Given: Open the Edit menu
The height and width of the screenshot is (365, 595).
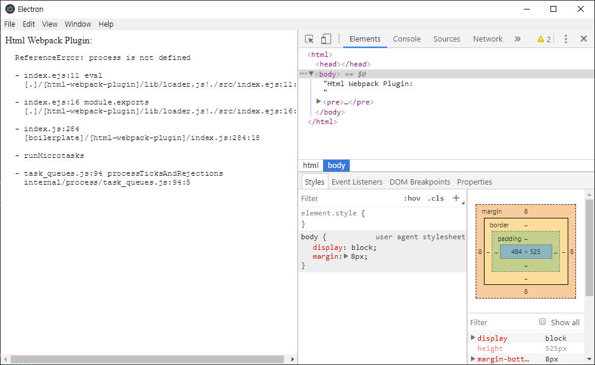Looking at the screenshot, I should point(29,24).
